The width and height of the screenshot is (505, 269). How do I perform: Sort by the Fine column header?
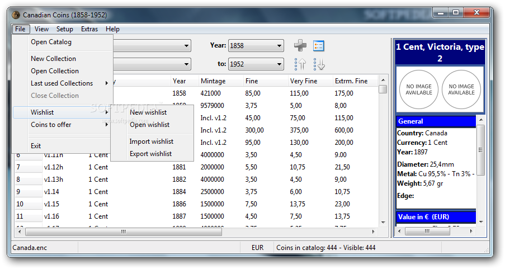(x=266, y=81)
